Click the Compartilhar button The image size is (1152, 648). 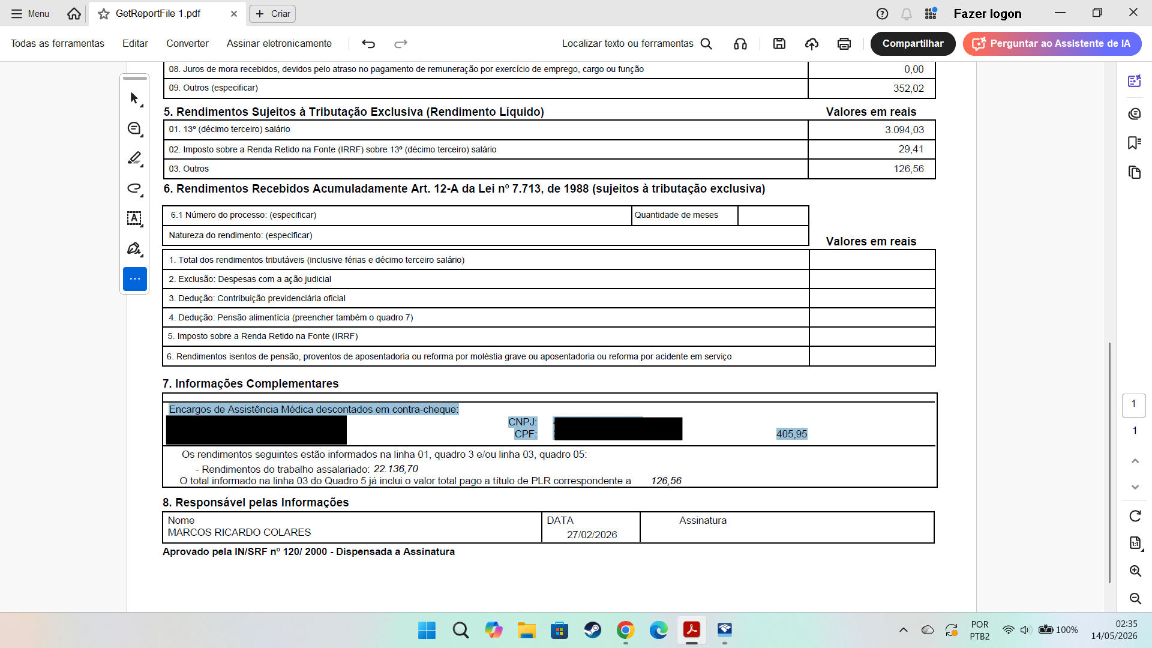(x=913, y=43)
